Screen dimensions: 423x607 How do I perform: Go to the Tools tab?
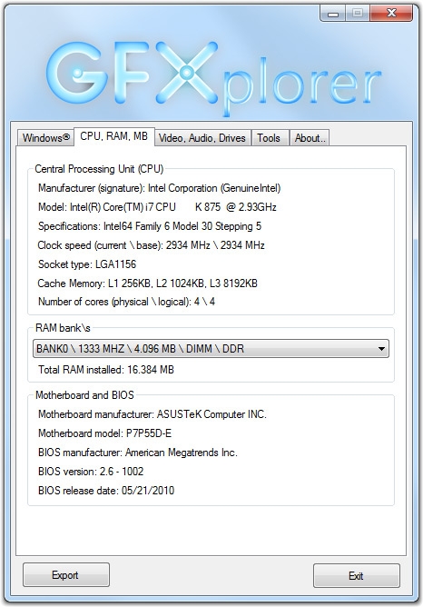pyautogui.click(x=269, y=138)
